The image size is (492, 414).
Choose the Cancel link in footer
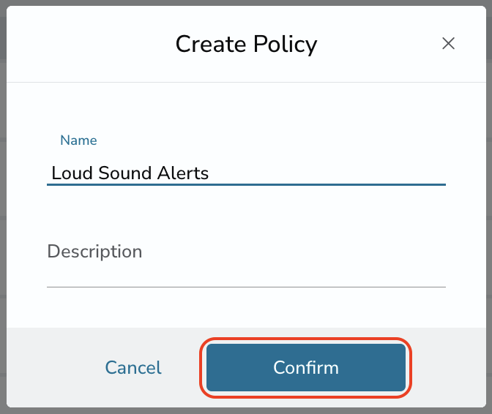(133, 368)
